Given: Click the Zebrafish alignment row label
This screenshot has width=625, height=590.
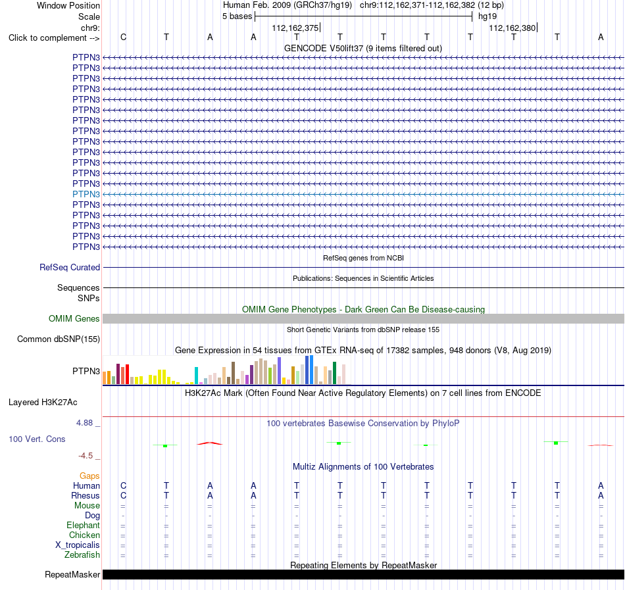Looking at the screenshot, I should coord(82,555).
